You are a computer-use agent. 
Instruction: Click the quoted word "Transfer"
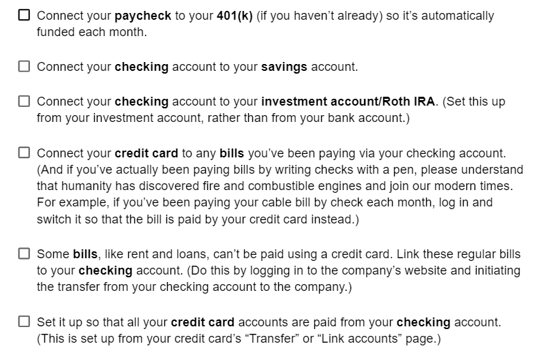coord(274,339)
